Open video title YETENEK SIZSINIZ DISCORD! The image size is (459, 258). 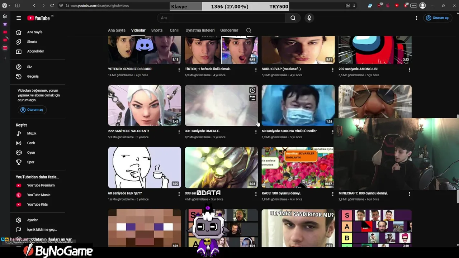(x=130, y=69)
